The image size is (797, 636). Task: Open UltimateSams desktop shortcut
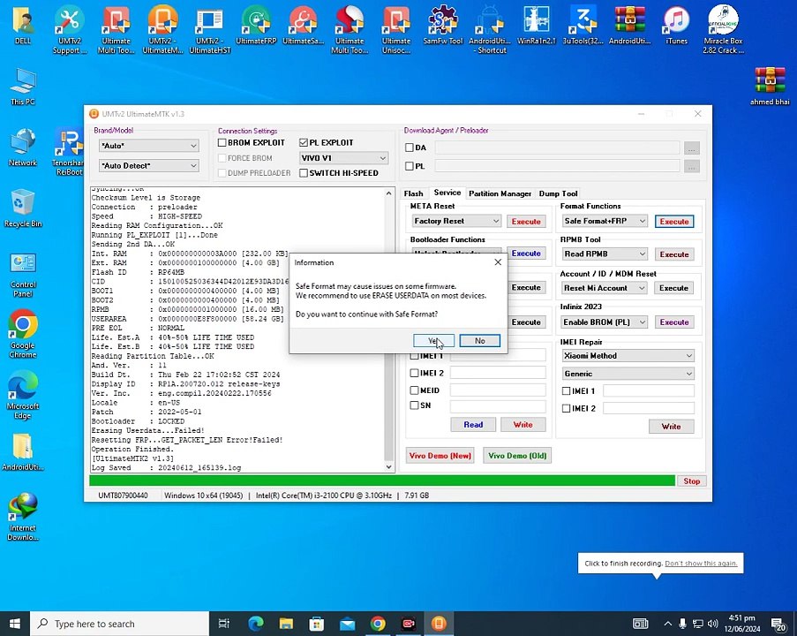(x=303, y=26)
